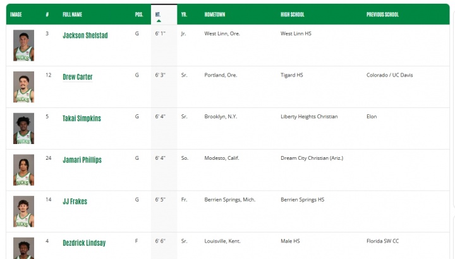The height and width of the screenshot is (259, 455).
Task: Open Takai Simpkins' headshot image
Action: click(x=23, y=128)
